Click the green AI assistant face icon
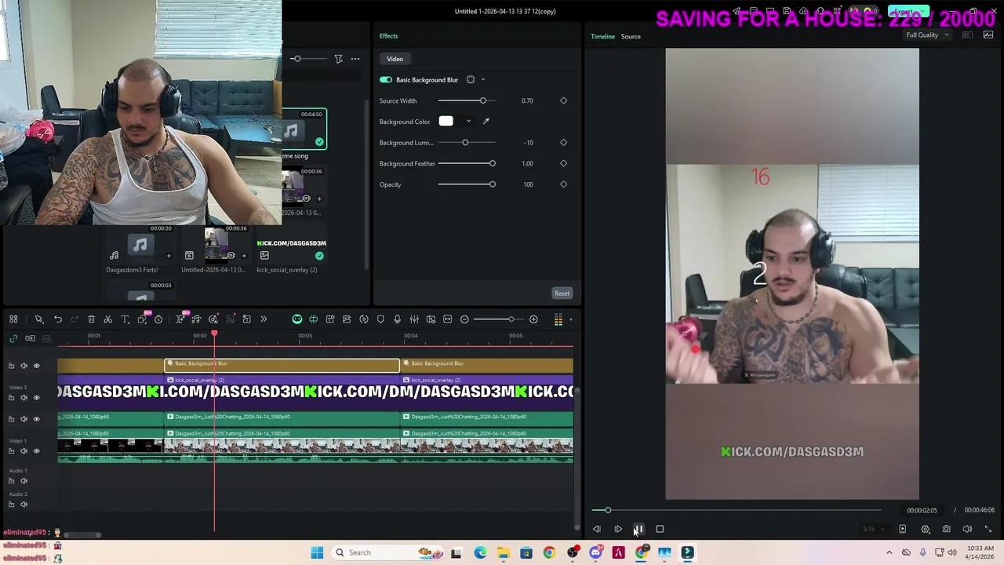 point(297,319)
